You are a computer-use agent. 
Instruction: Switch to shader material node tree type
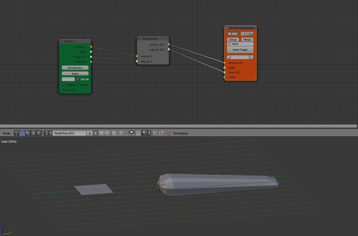click(x=39, y=133)
